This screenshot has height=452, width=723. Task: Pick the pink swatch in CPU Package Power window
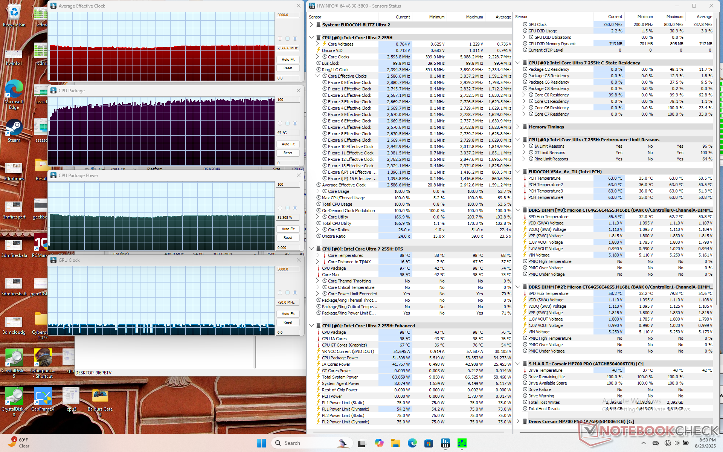[x=280, y=208]
